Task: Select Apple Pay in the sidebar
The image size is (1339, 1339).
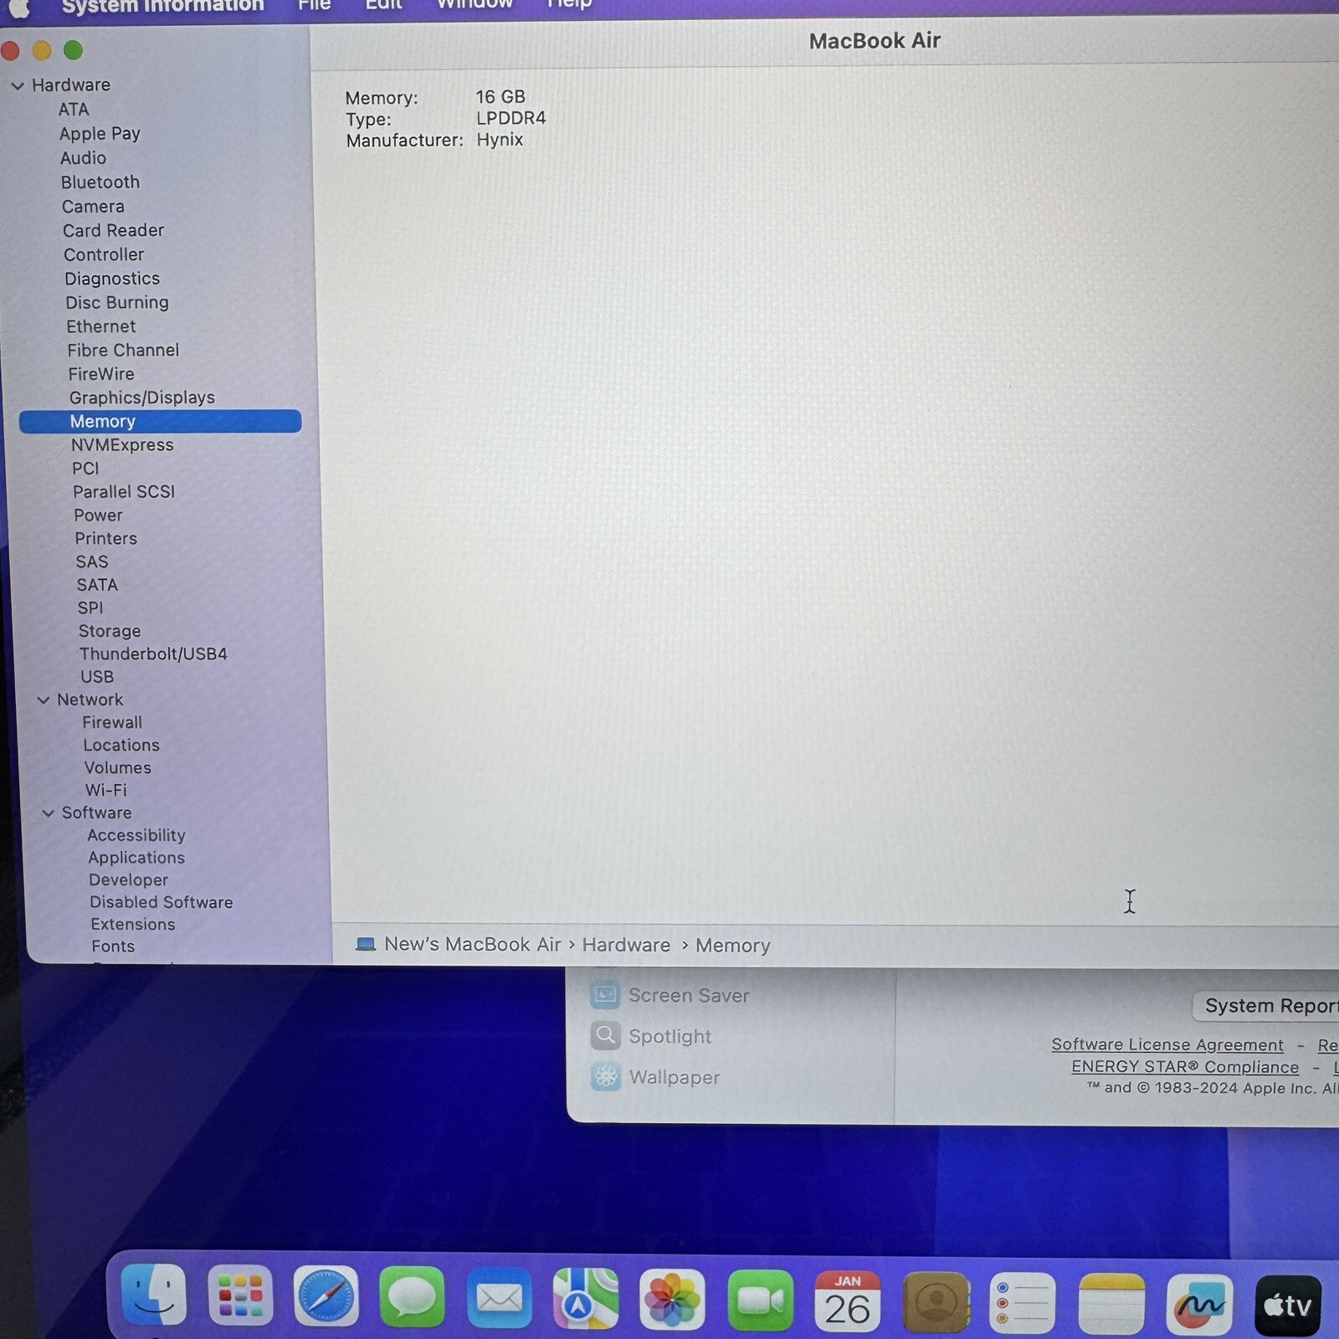Action: [x=100, y=134]
